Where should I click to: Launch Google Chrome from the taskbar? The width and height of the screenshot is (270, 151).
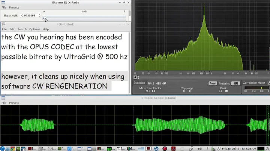click(13, 149)
